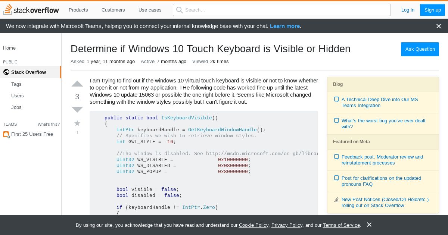The height and width of the screenshot is (235, 448).
Task: Focus the Search input field
Action: click(282, 10)
